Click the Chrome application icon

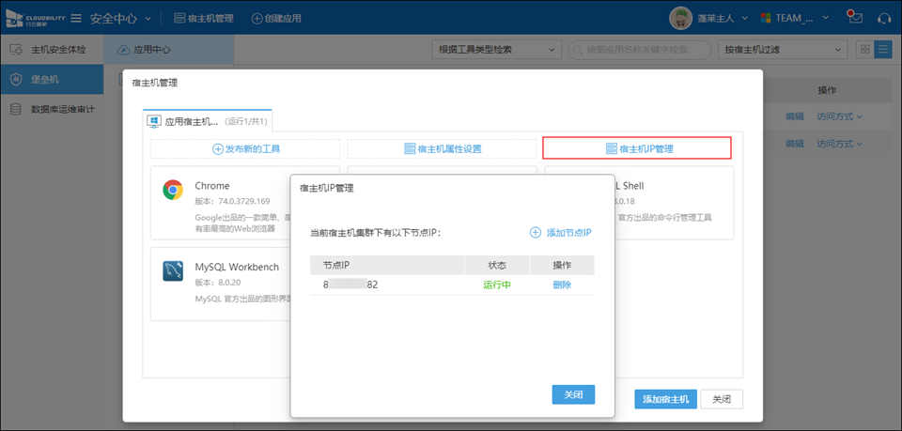tap(173, 191)
